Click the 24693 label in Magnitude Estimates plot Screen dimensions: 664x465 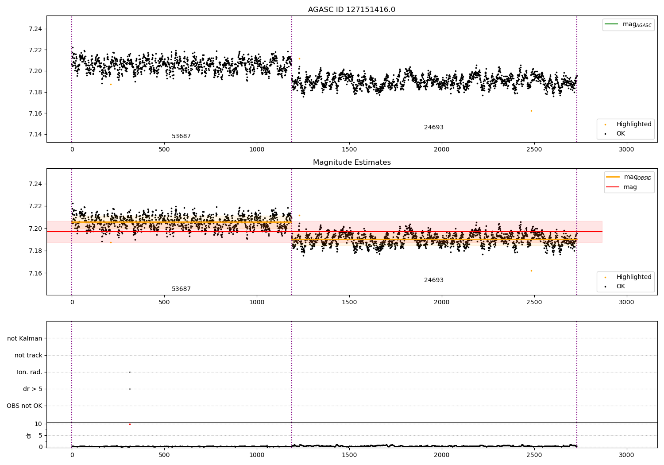click(433, 280)
